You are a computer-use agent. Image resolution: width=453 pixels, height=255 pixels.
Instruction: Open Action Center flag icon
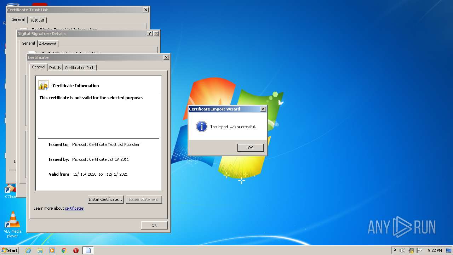(419, 250)
